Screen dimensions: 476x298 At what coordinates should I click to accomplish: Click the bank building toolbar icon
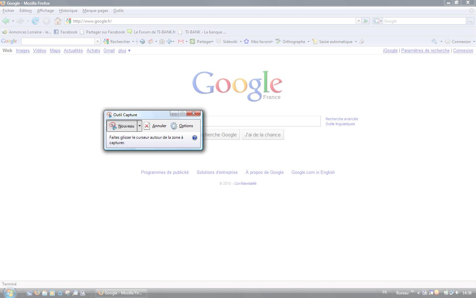coord(162,41)
